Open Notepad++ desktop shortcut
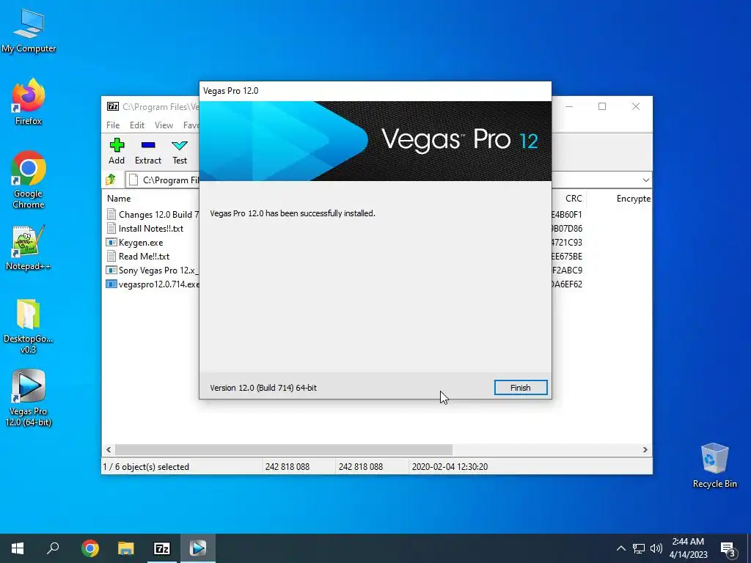Viewport: 751px width, 563px height. point(29,248)
